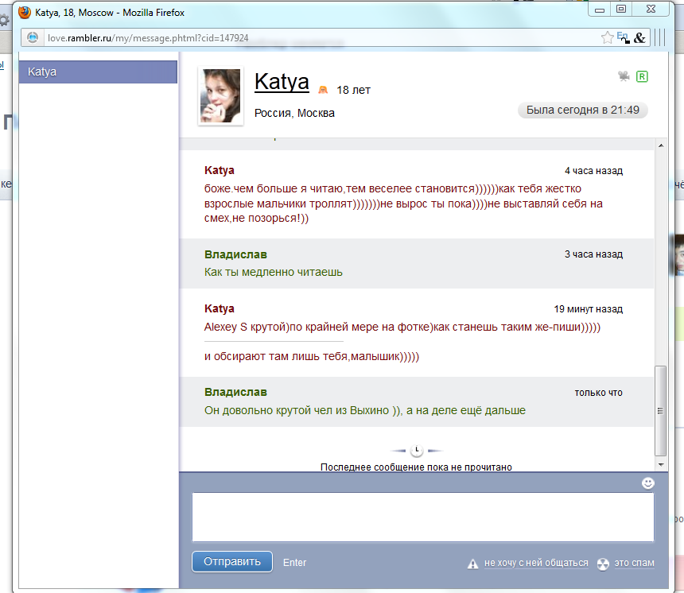Click the 'Россия, Москва' location text
This screenshot has height=593, width=684.
point(294,114)
